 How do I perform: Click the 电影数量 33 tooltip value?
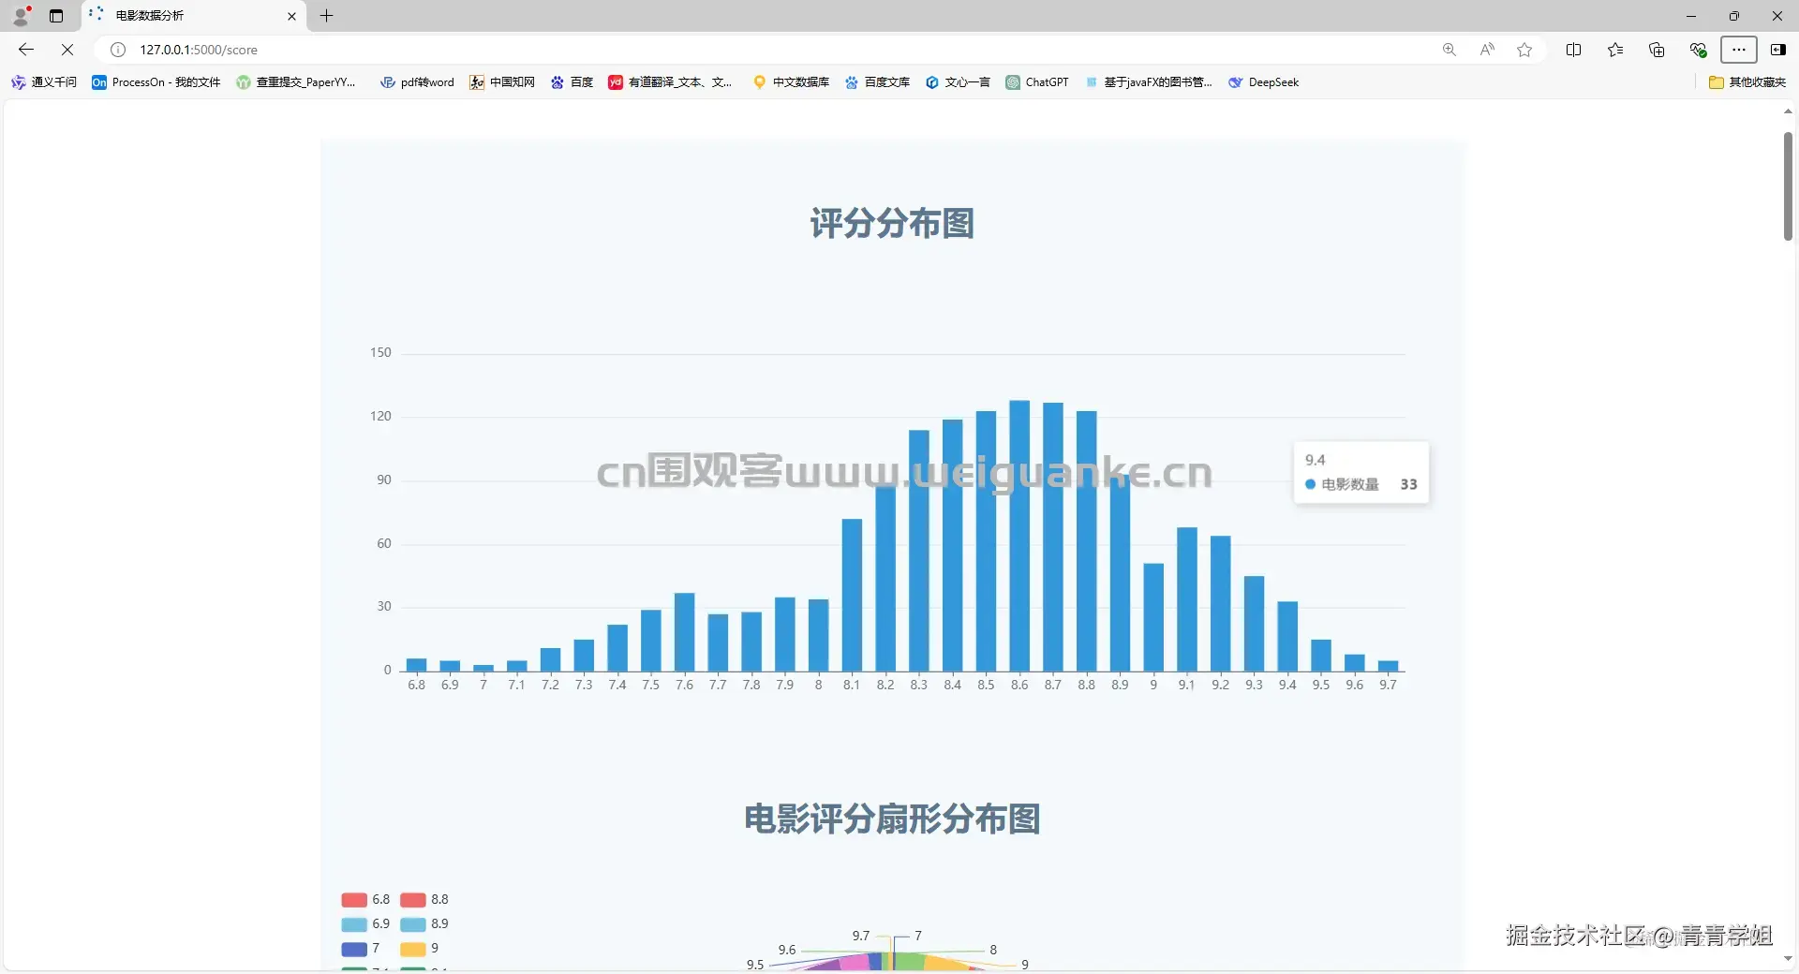1408,485
